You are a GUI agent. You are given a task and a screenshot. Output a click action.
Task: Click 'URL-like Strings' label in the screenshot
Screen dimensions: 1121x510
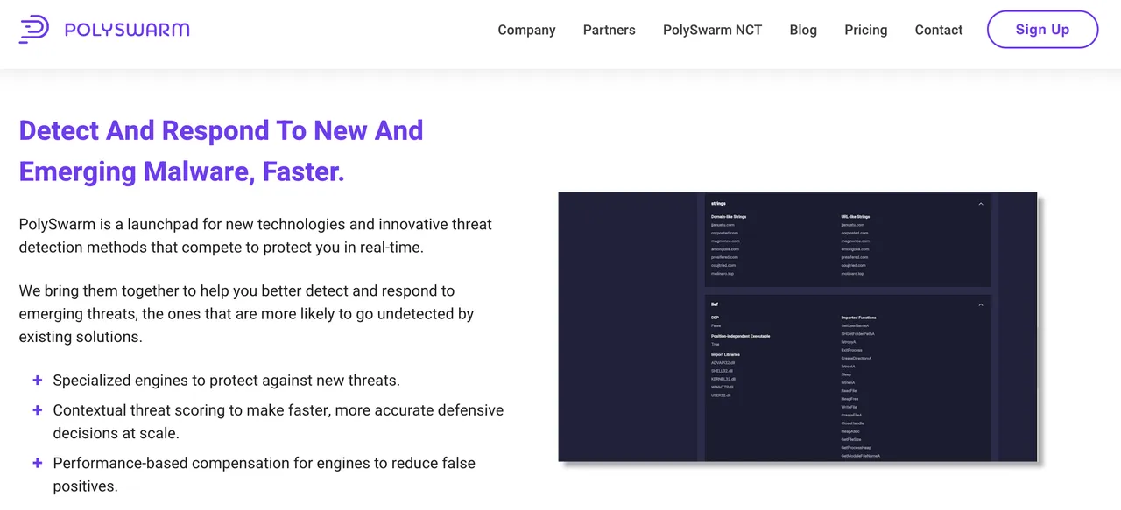pos(856,217)
